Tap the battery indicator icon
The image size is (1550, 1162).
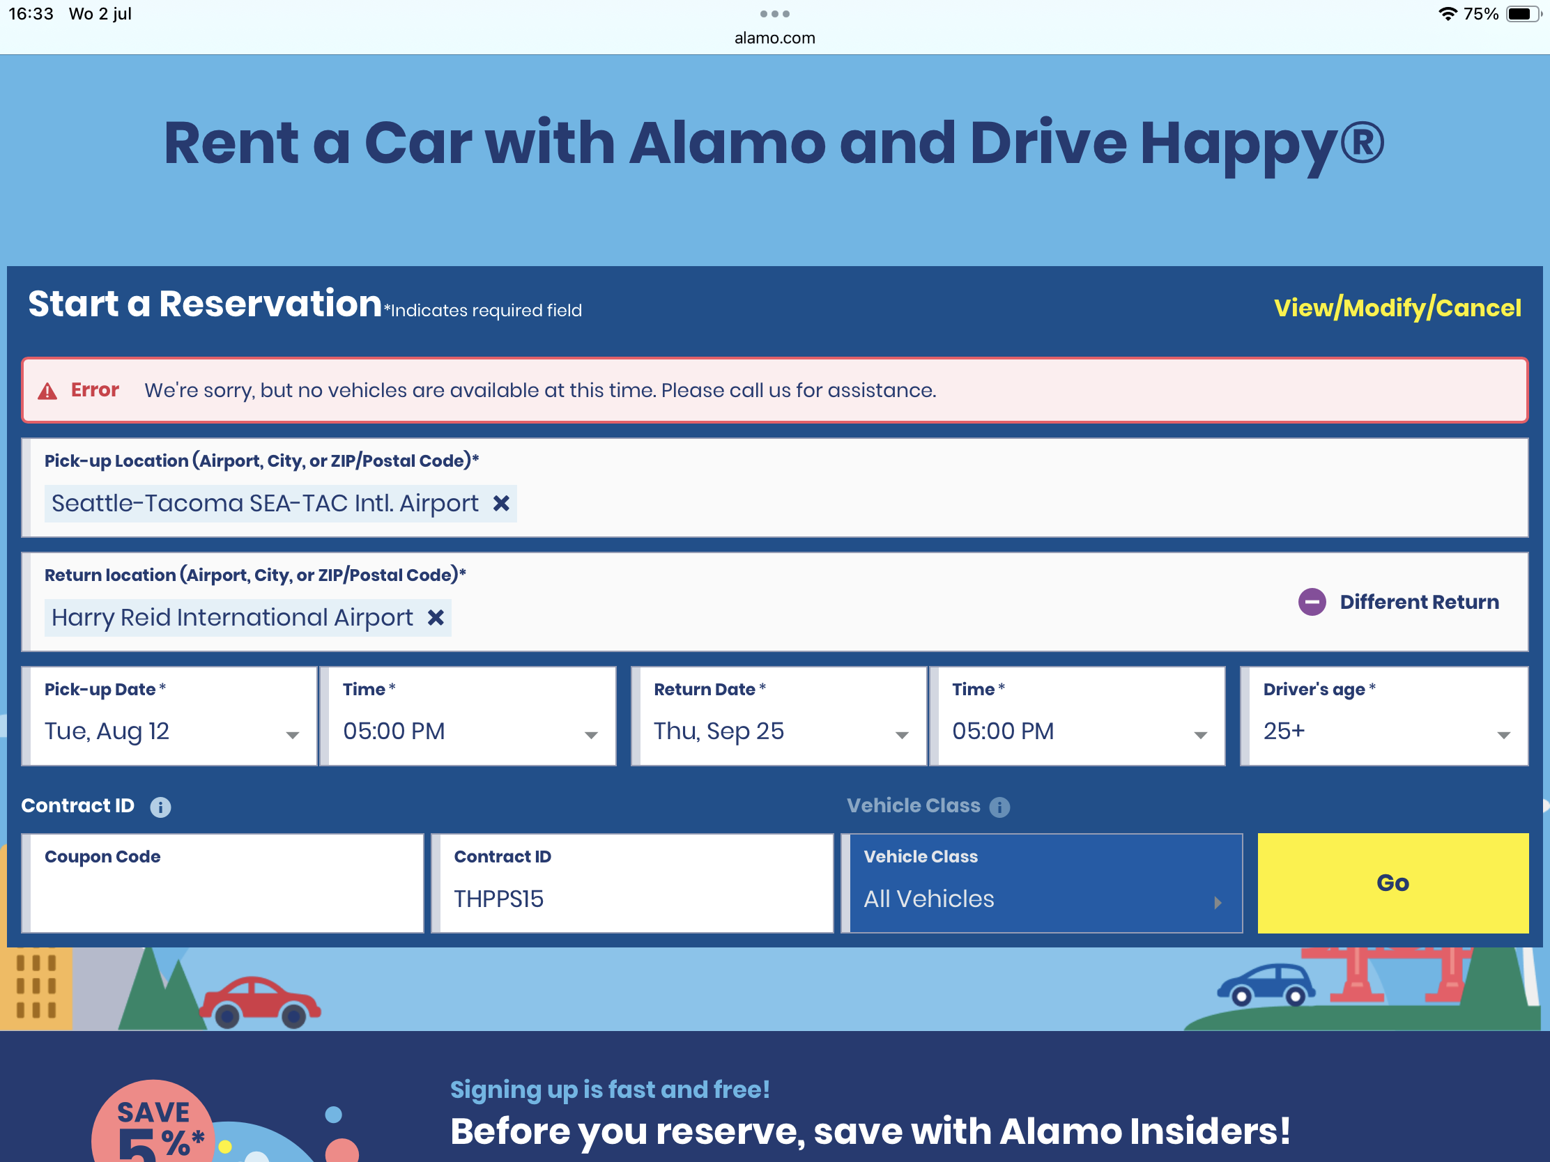point(1524,14)
